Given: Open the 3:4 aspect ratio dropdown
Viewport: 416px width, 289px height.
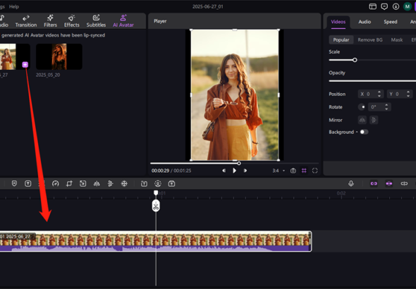Looking at the screenshot, I should [279, 171].
